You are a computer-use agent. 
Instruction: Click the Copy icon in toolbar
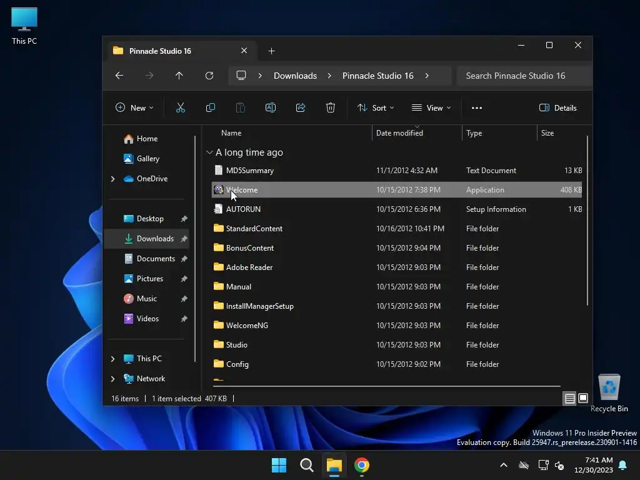[x=211, y=107]
